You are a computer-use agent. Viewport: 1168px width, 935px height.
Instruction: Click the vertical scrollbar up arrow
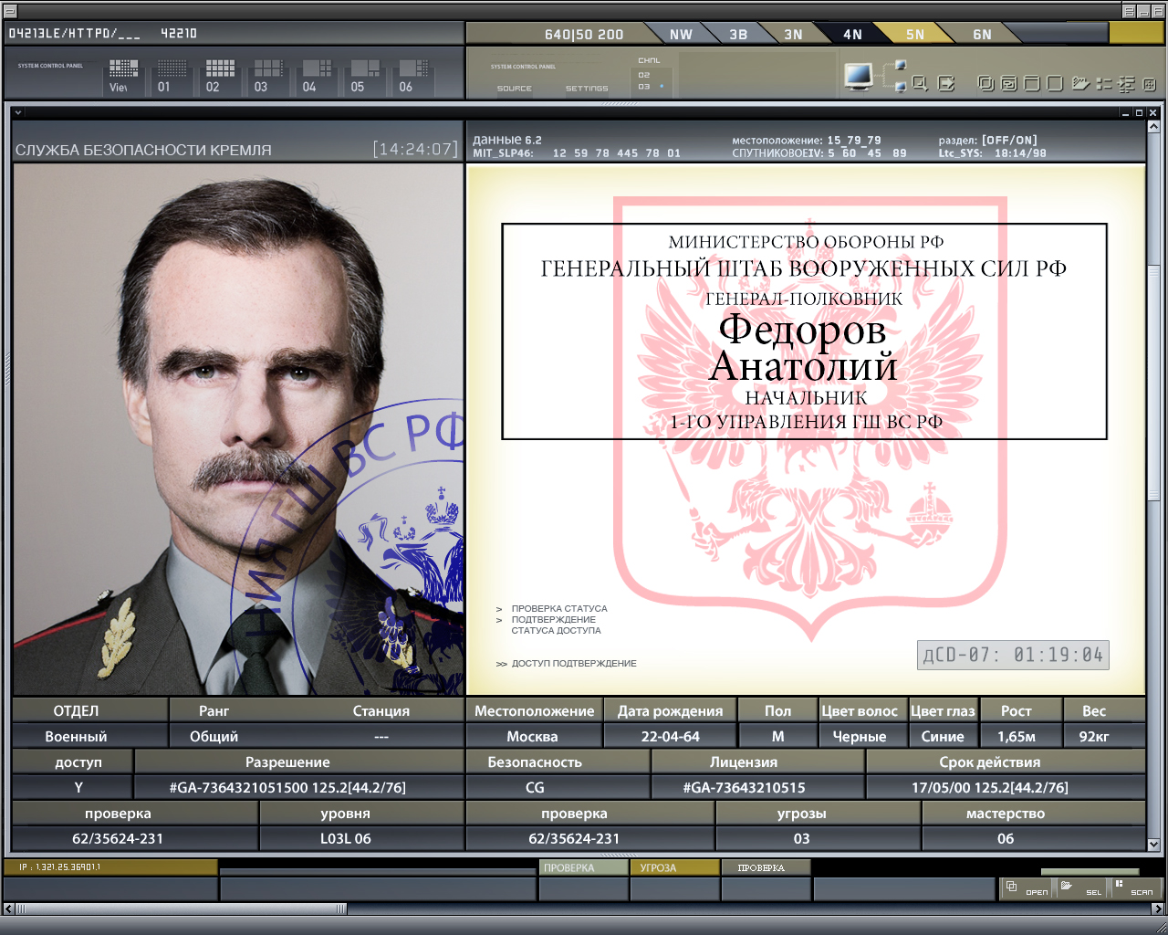pos(1153,129)
